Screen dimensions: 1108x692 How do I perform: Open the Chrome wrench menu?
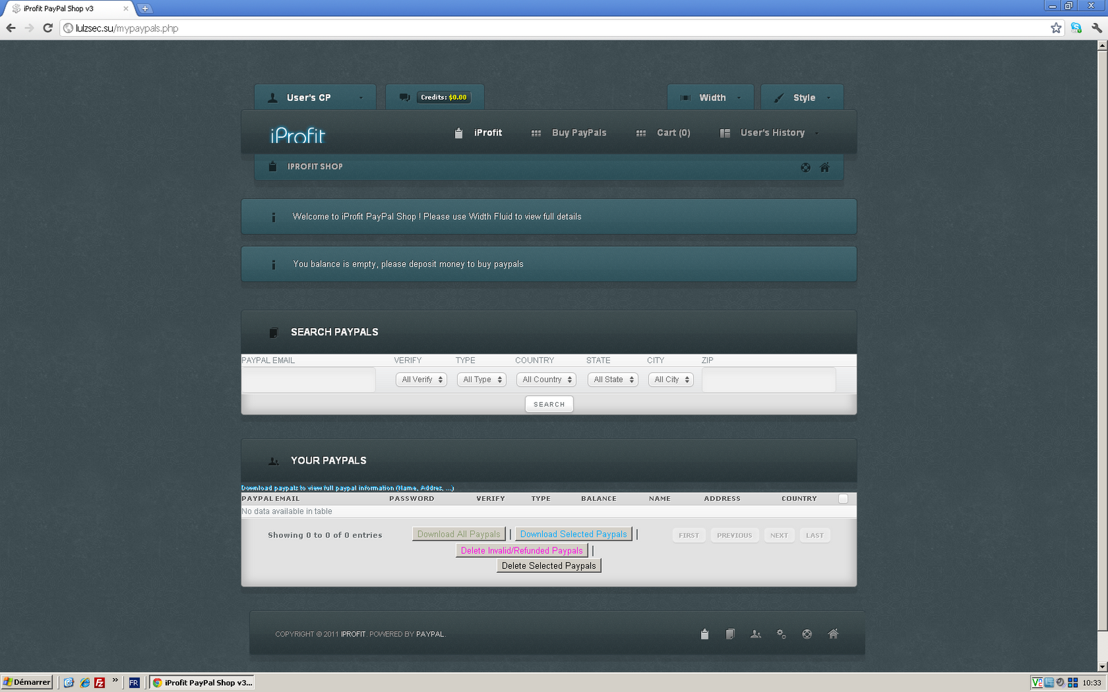[x=1096, y=28]
